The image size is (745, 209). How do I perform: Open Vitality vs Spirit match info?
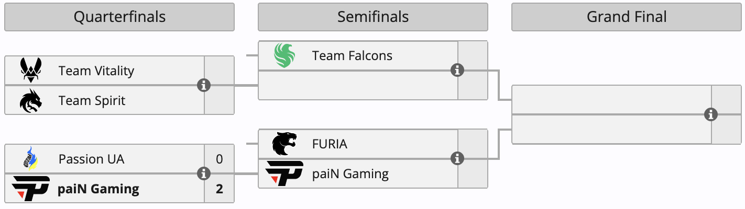204,85
